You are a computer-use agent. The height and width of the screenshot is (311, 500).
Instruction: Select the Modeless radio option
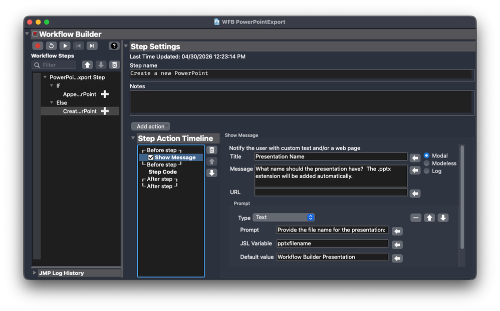coord(426,163)
